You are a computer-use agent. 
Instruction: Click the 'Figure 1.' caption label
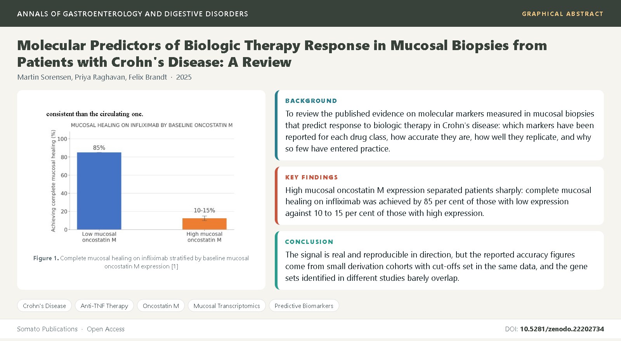[x=46, y=258]
